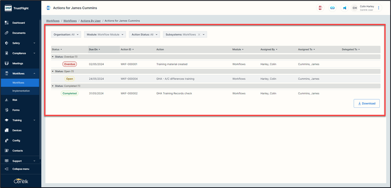Viewport: 391px width, 188px height.
Task: Open the Documents paperclip icon
Action: [x=7, y=33]
